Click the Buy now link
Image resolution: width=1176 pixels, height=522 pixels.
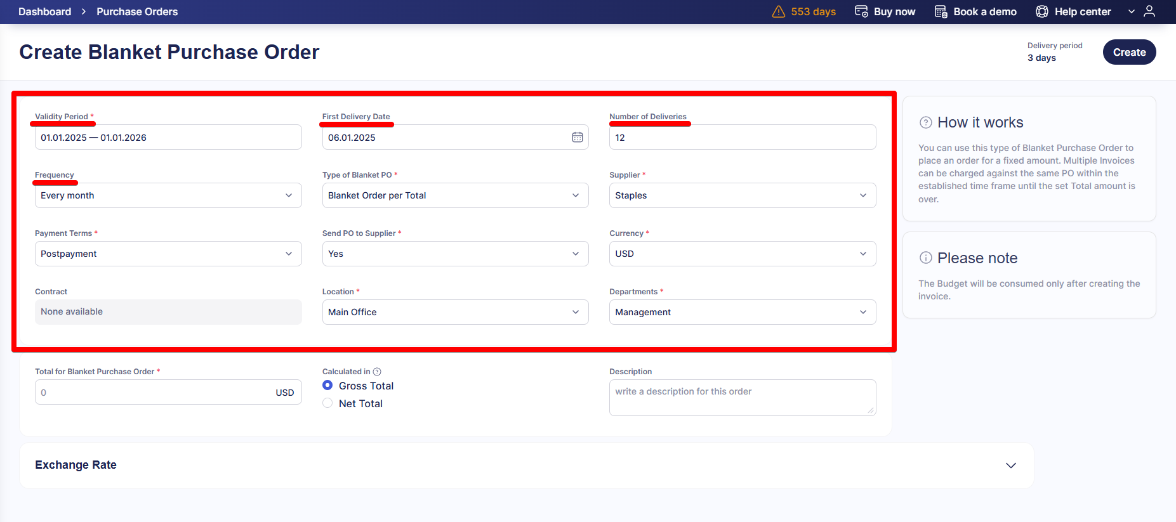(894, 11)
